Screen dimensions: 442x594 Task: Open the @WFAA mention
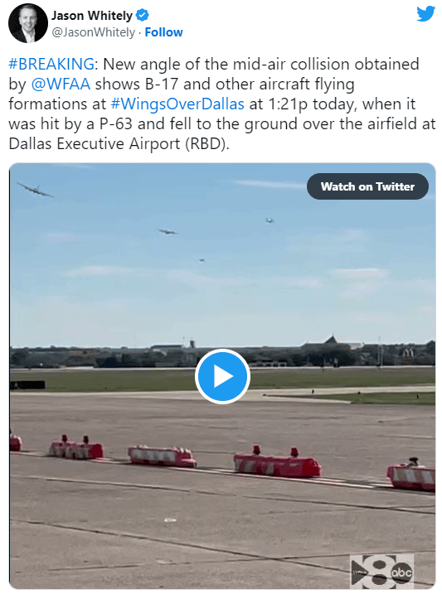[x=61, y=85]
